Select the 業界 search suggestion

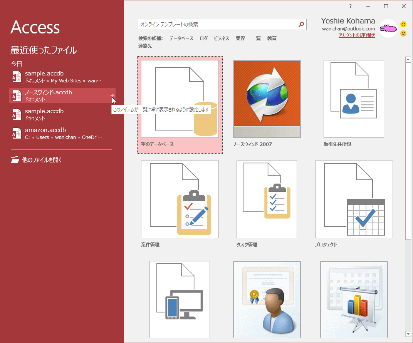pos(240,38)
